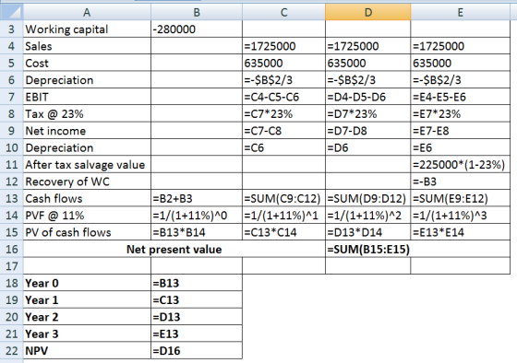
Task: Select =B13 next to Year 0
Action: click(197, 283)
